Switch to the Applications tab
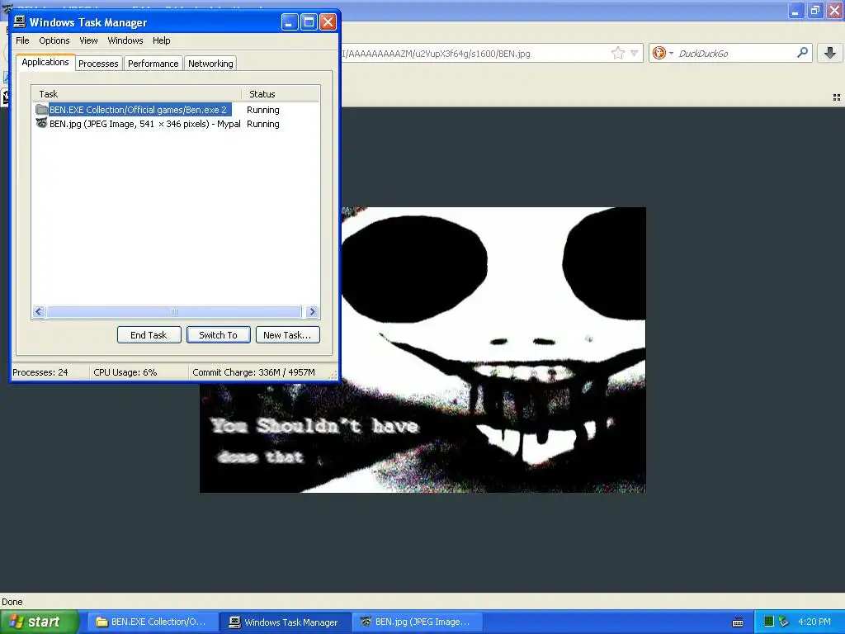 pyautogui.click(x=45, y=62)
